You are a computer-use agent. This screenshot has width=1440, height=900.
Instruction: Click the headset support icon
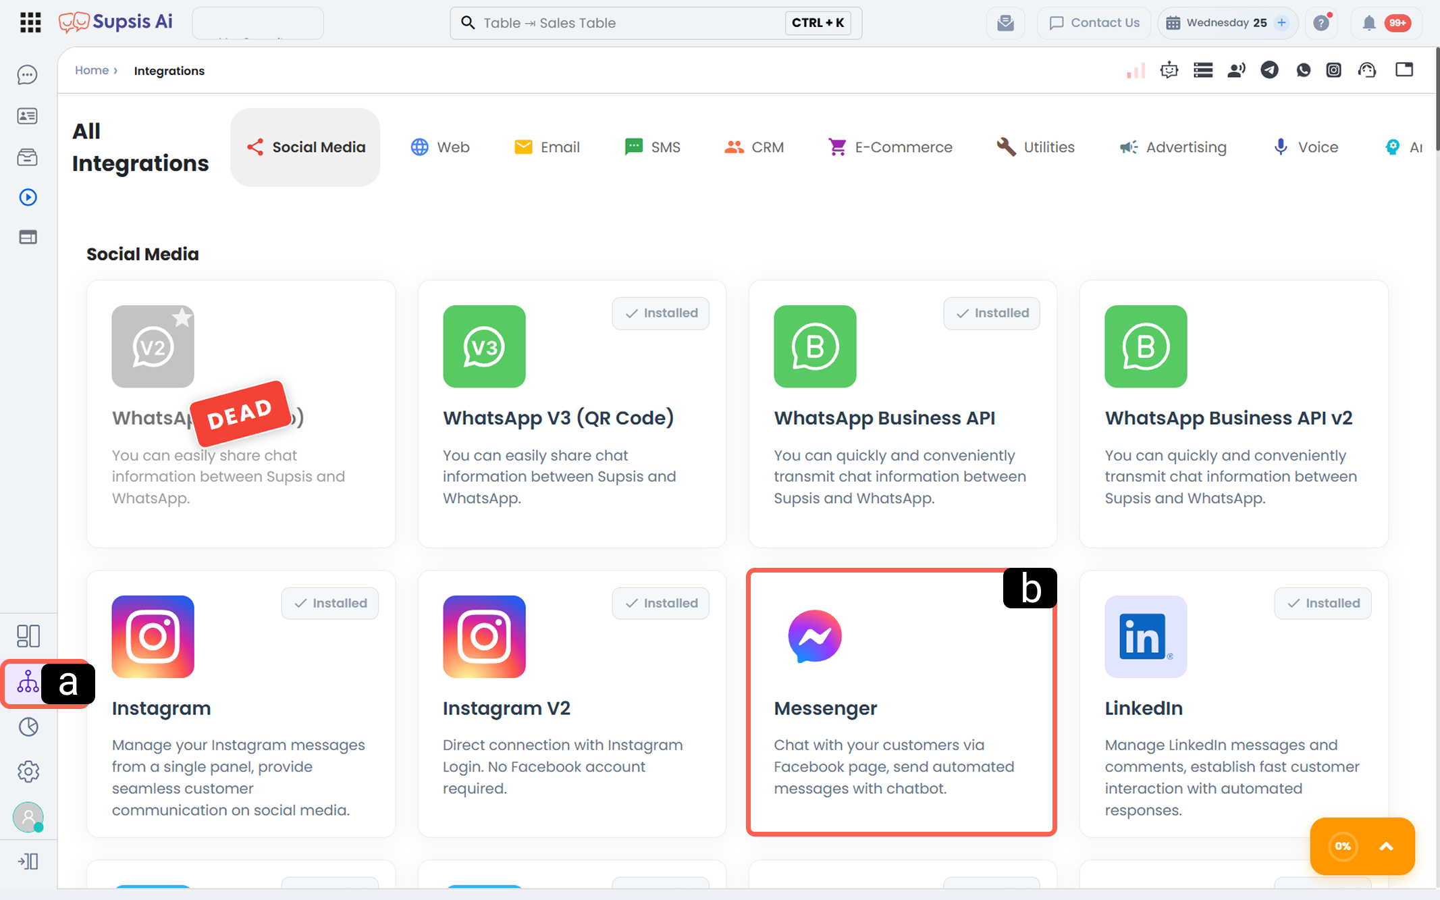pyautogui.click(x=1367, y=70)
